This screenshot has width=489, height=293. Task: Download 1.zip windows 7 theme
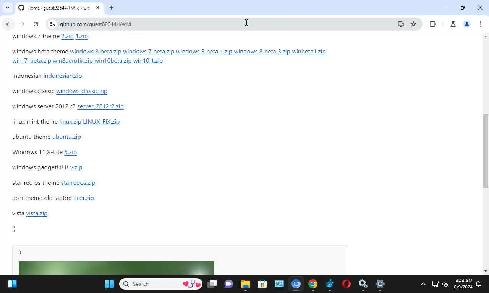coord(82,36)
